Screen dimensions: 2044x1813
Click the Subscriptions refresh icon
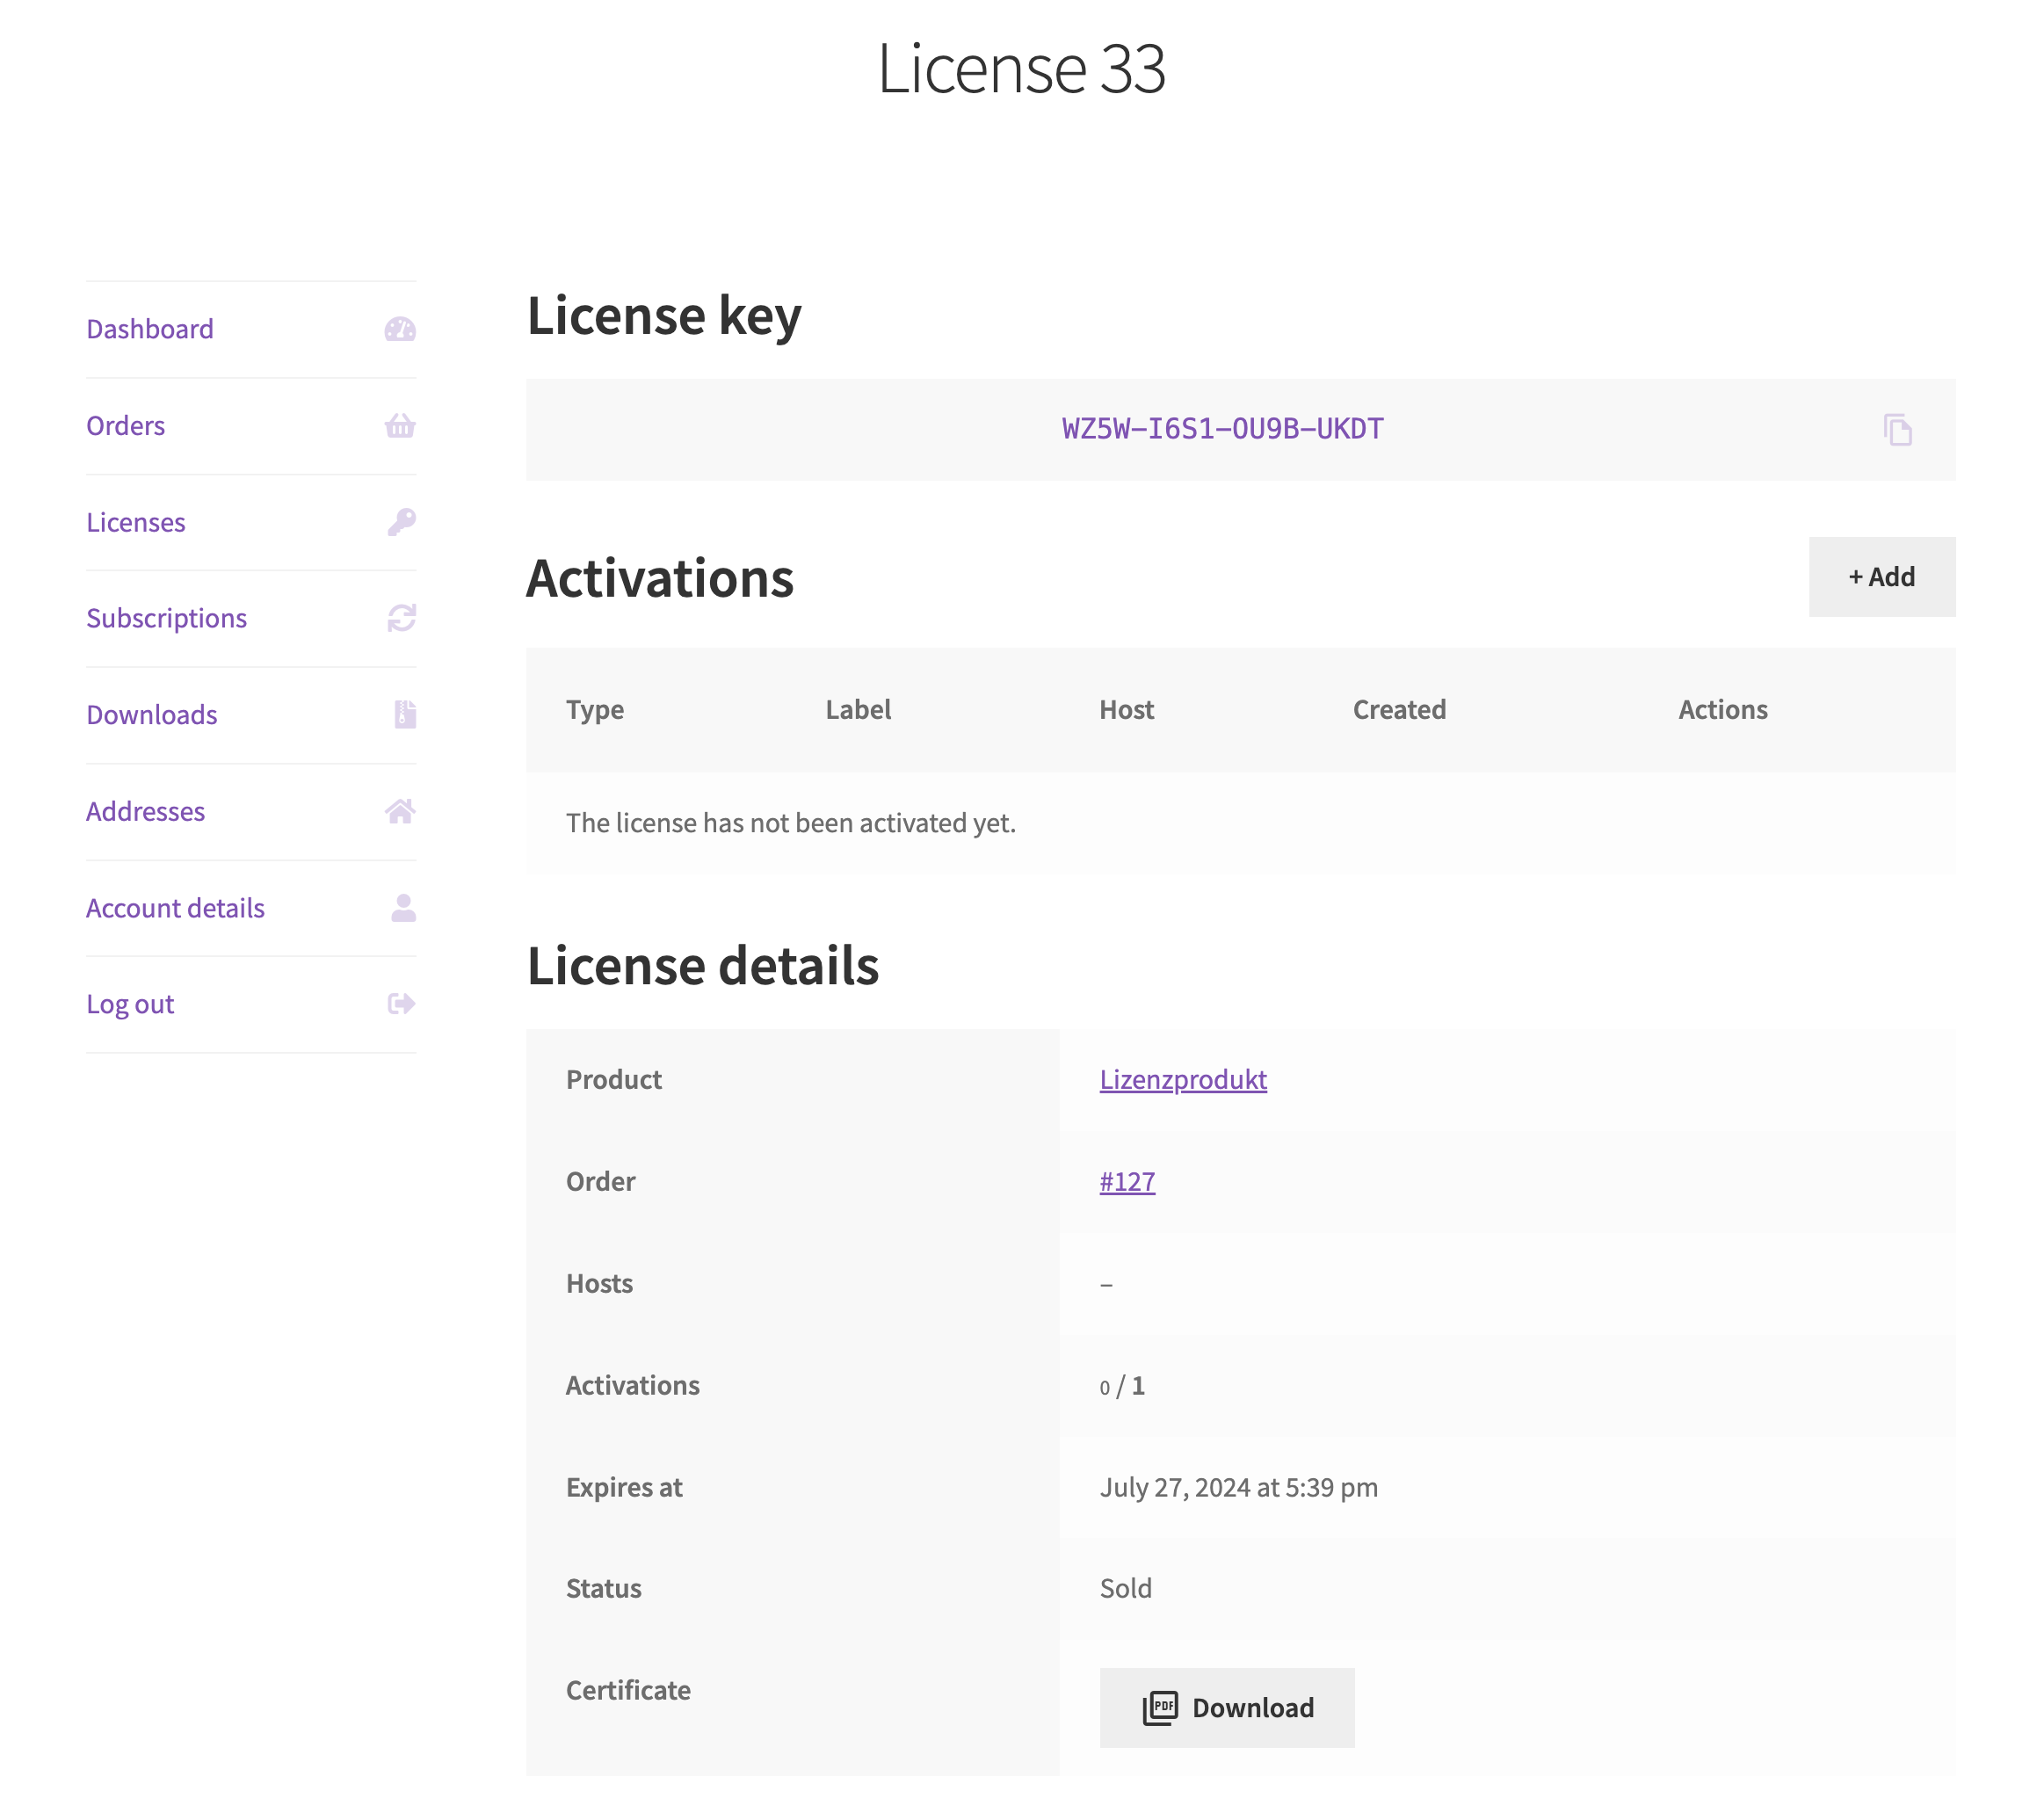401,618
